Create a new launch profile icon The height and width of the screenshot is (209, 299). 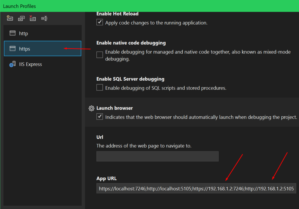tap(10, 18)
